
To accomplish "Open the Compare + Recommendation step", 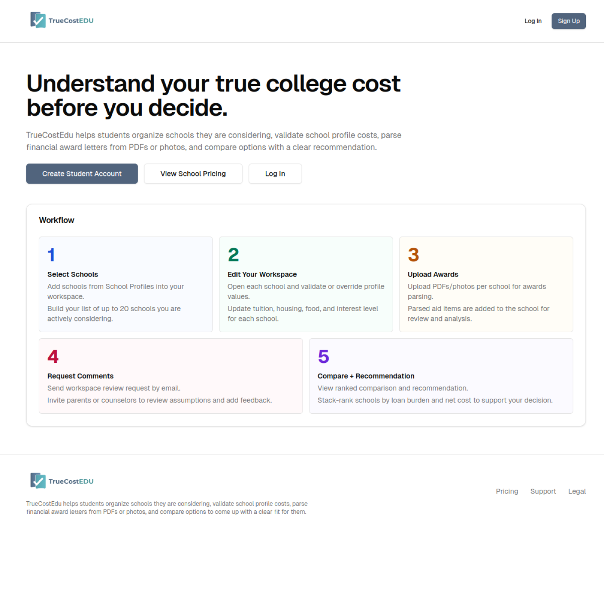I will [x=441, y=375].
